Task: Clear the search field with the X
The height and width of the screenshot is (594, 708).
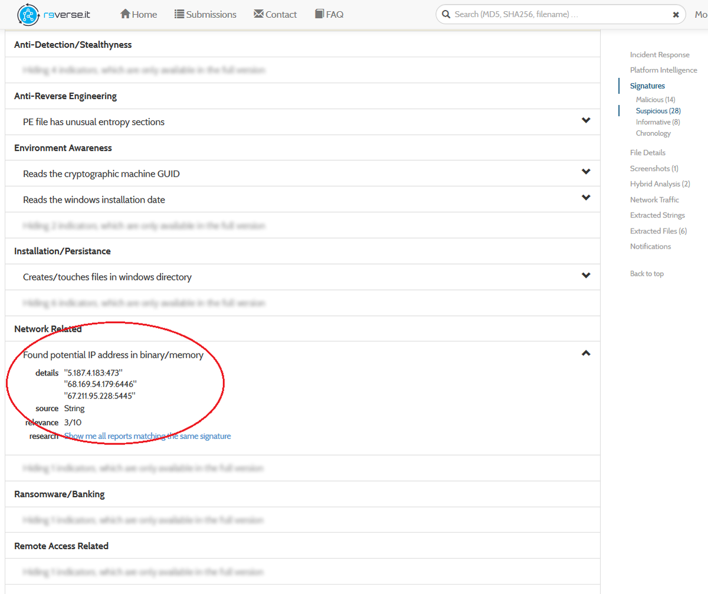Action: point(676,15)
